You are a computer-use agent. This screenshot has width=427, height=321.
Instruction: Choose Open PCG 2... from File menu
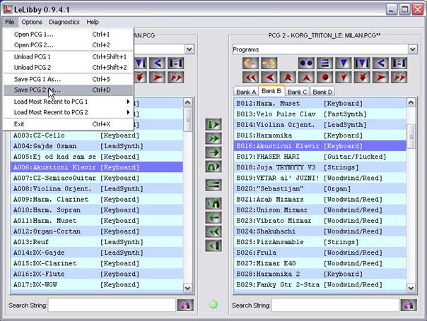coord(68,45)
